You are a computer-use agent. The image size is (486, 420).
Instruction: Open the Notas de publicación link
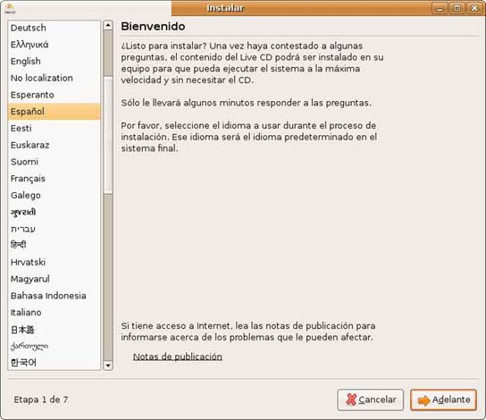pos(177,357)
